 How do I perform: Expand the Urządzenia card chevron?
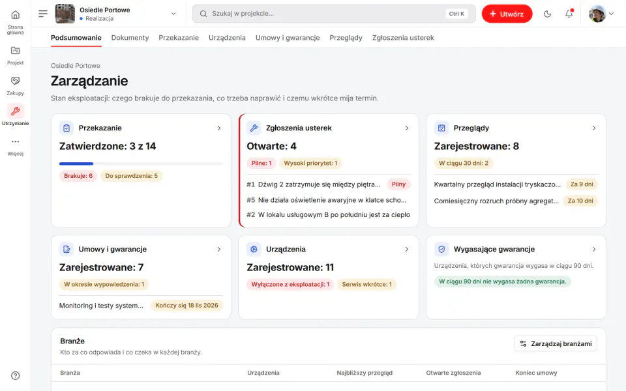click(407, 250)
